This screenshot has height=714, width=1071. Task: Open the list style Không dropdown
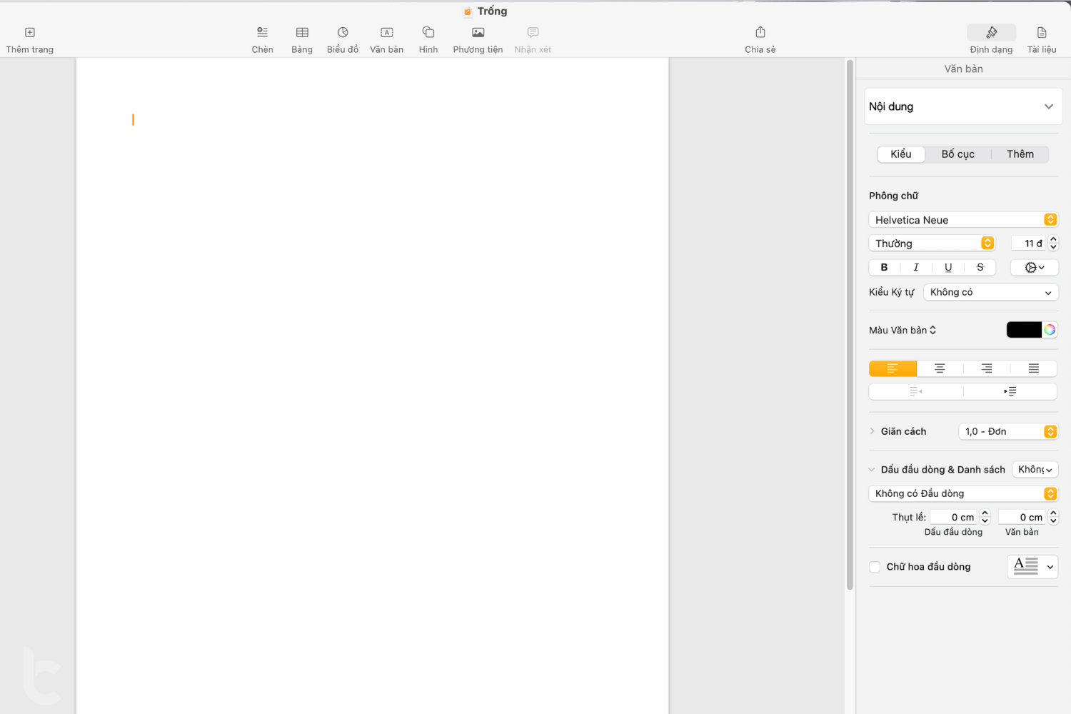(1035, 470)
